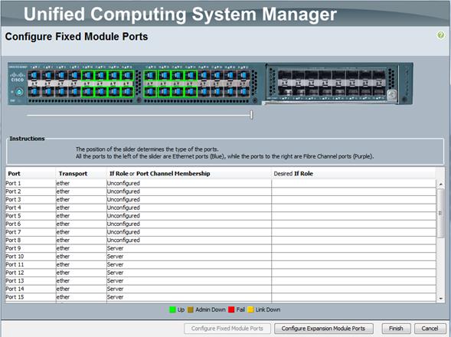
Task: Click the Admin Down legend swatch
Action: pyautogui.click(x=191, y=309)
